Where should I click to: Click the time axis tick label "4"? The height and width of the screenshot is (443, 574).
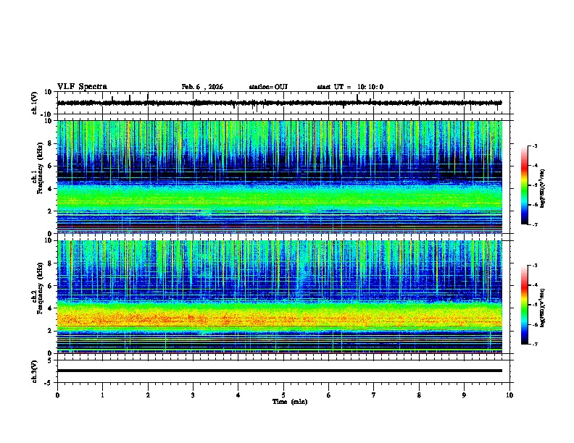point(238,395)
